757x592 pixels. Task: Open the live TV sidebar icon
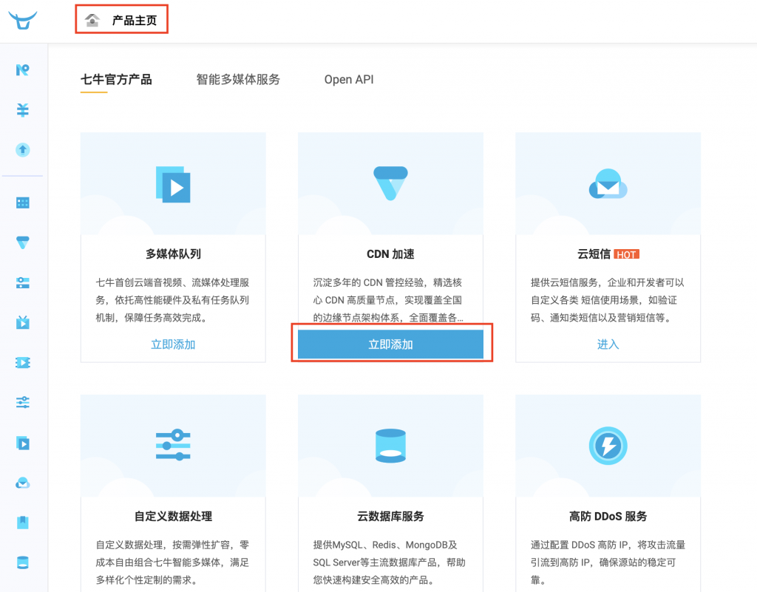pos(23,322)
